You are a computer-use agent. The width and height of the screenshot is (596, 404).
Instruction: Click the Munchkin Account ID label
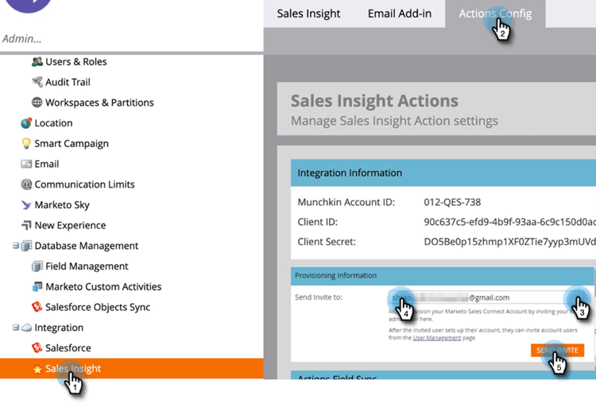click(x=346, y=202)
